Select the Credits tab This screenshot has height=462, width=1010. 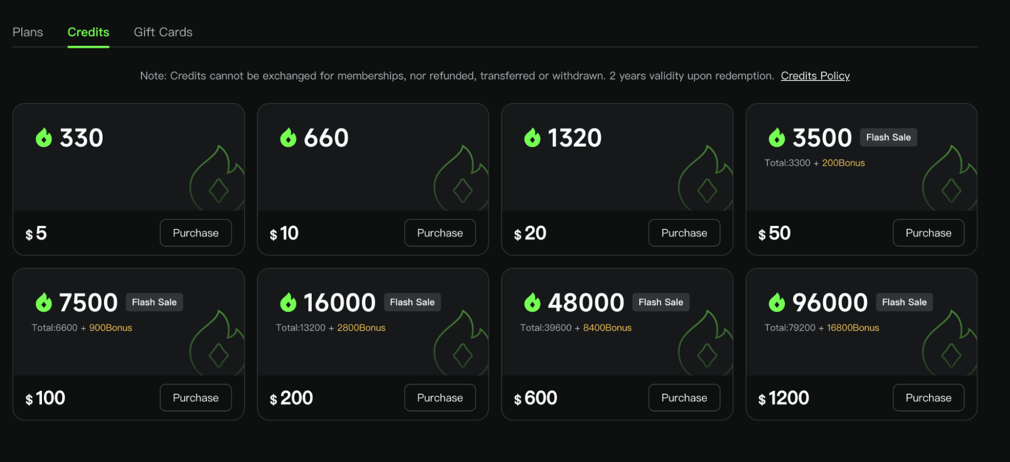tap(88, 32)
